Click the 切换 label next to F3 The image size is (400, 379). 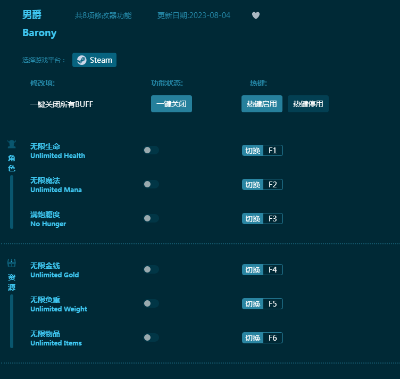coord(253,219)
